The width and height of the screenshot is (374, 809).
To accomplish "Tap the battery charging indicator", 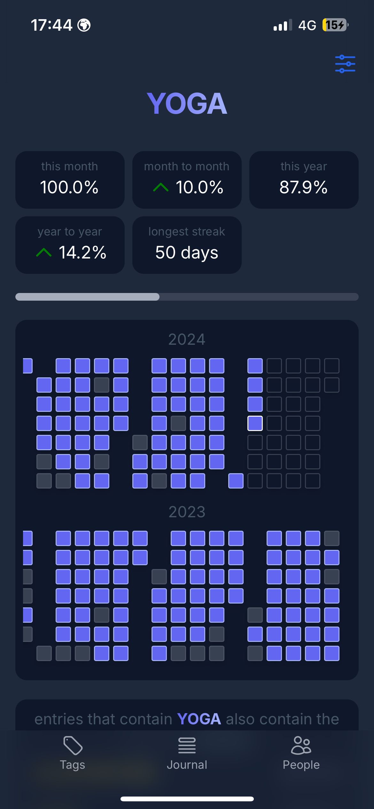I will (335, 25).
